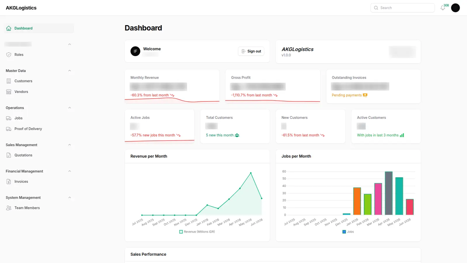Collapse the Master Data section
The image size is (467, 263).
coord(69,71)
